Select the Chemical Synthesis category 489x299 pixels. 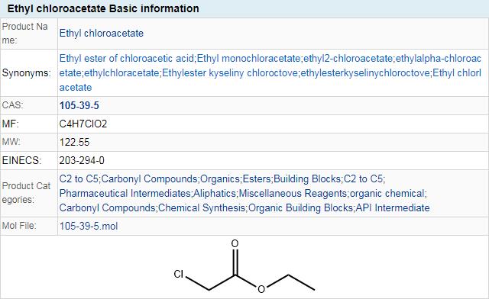tap(202, 207)
